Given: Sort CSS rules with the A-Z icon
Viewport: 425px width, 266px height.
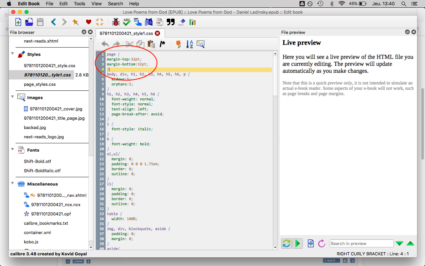Looking at the screenshot, I should 190,44.
